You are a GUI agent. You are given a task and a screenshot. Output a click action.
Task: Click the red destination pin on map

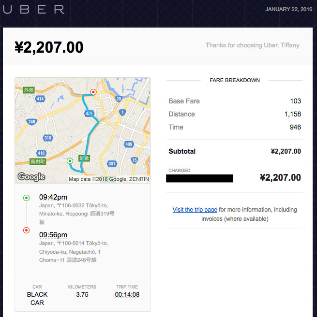click(x=93, y=92)
